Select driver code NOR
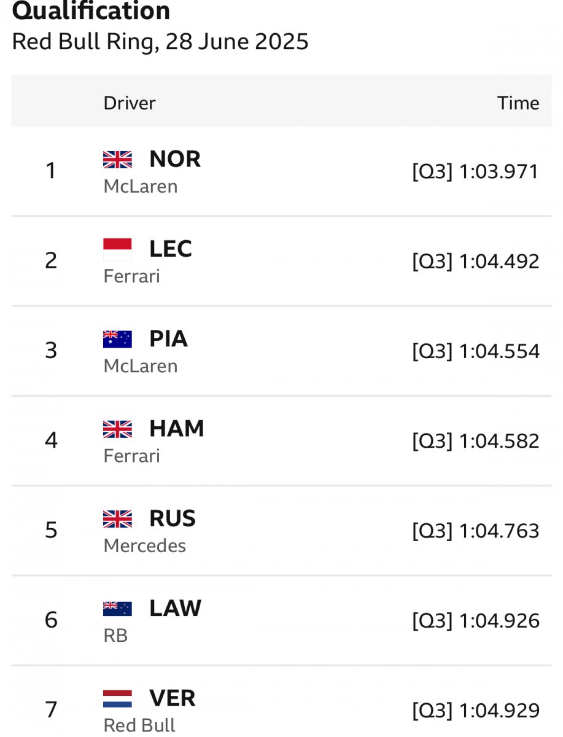This screenshot has height=737, width=563. 175,160
